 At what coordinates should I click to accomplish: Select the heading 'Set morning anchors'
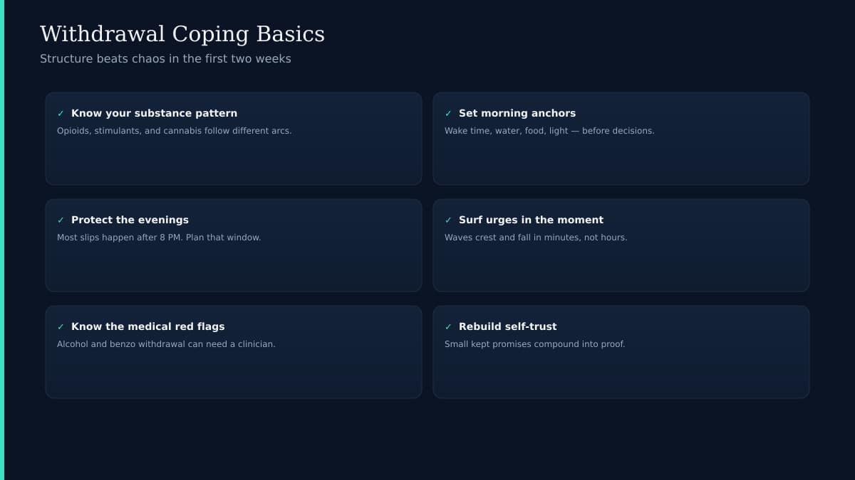tap(517, 113)
